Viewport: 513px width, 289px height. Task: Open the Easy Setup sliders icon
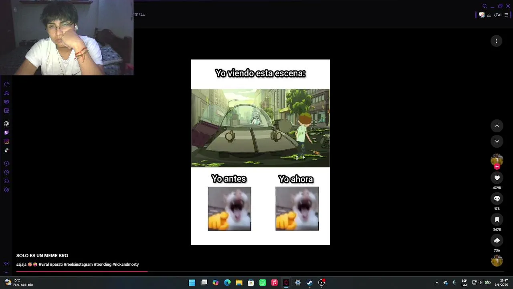click(506, 15)
